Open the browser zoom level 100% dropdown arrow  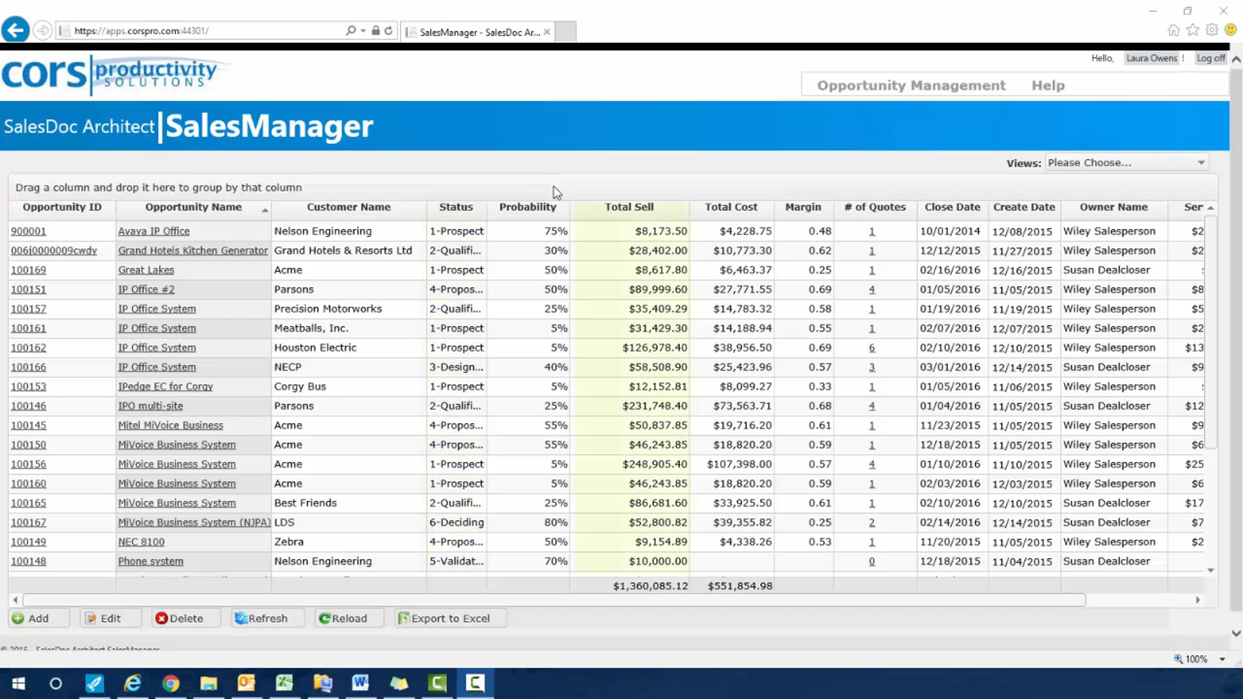(x=1222, y=659)
